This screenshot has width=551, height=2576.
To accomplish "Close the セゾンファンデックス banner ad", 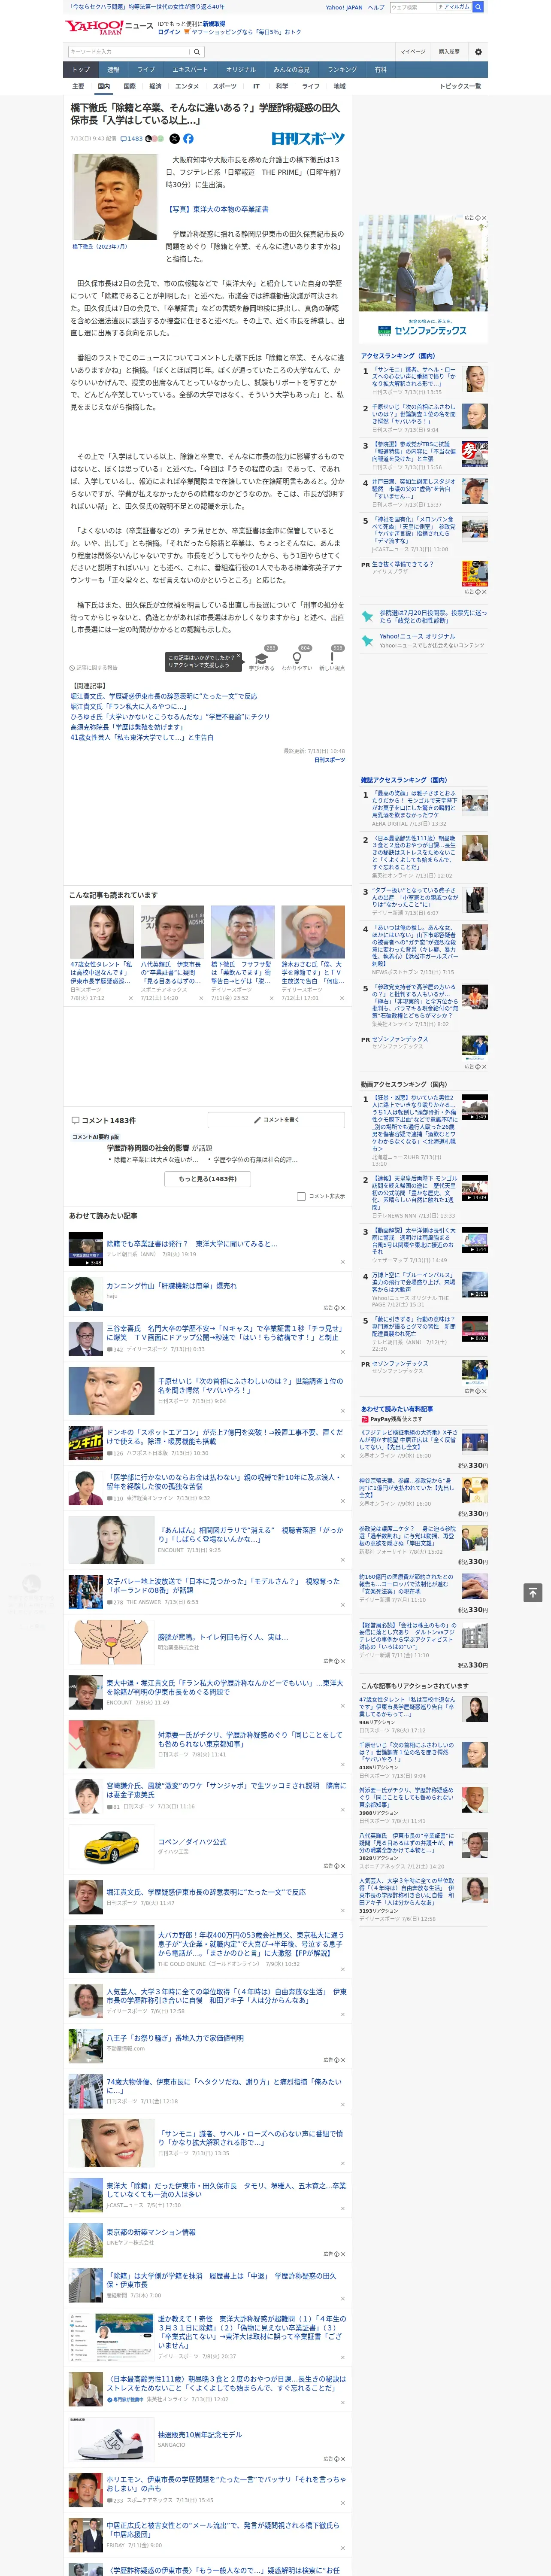I will pos(485,218).
